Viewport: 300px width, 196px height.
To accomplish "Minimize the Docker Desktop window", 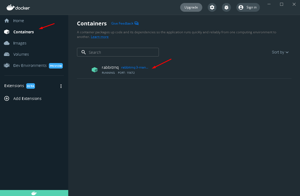I will (269, 4).
